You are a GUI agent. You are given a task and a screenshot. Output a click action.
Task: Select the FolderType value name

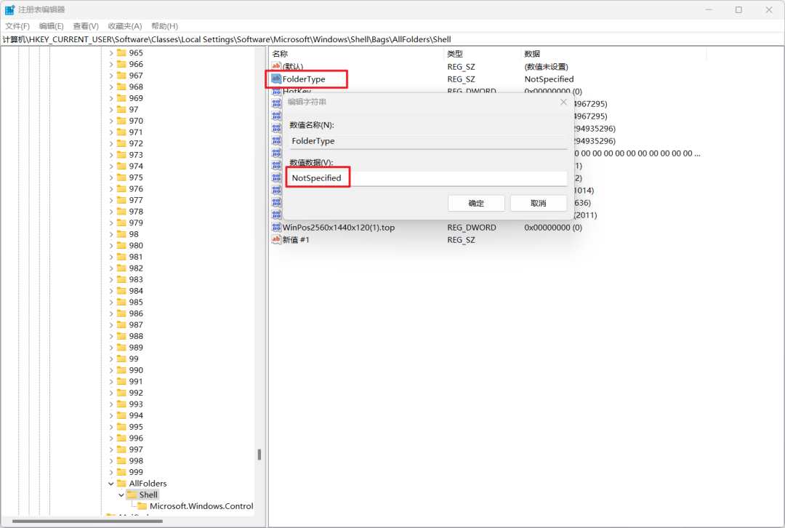point(304,79)
